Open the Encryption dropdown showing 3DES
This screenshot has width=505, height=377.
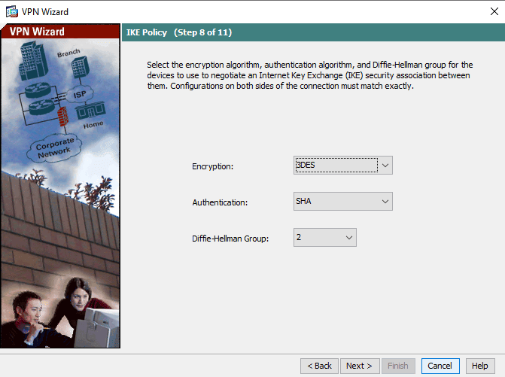pyautogui.click(x=342, y=165)
